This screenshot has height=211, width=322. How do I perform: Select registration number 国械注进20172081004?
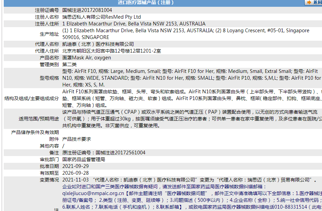(x=87, y=10)
